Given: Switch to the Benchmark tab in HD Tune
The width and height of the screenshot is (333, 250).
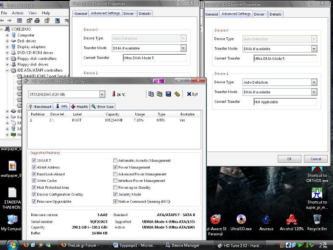Looking at the screenshot, I should [40, 107].
